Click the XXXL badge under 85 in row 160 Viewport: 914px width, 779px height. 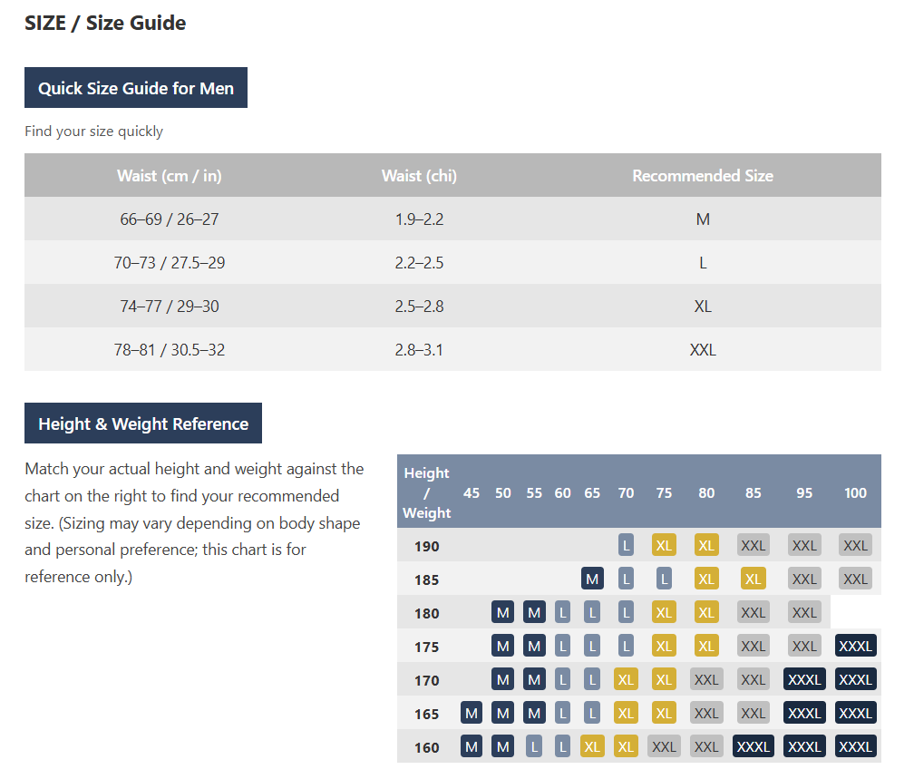click(x=754, y=746)
